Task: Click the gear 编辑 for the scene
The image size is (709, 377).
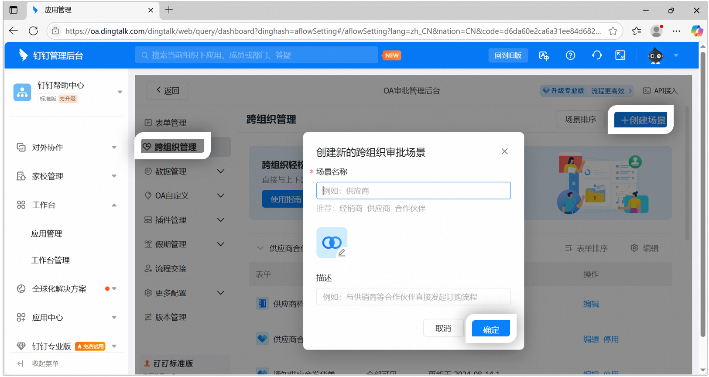Action: 644,248
